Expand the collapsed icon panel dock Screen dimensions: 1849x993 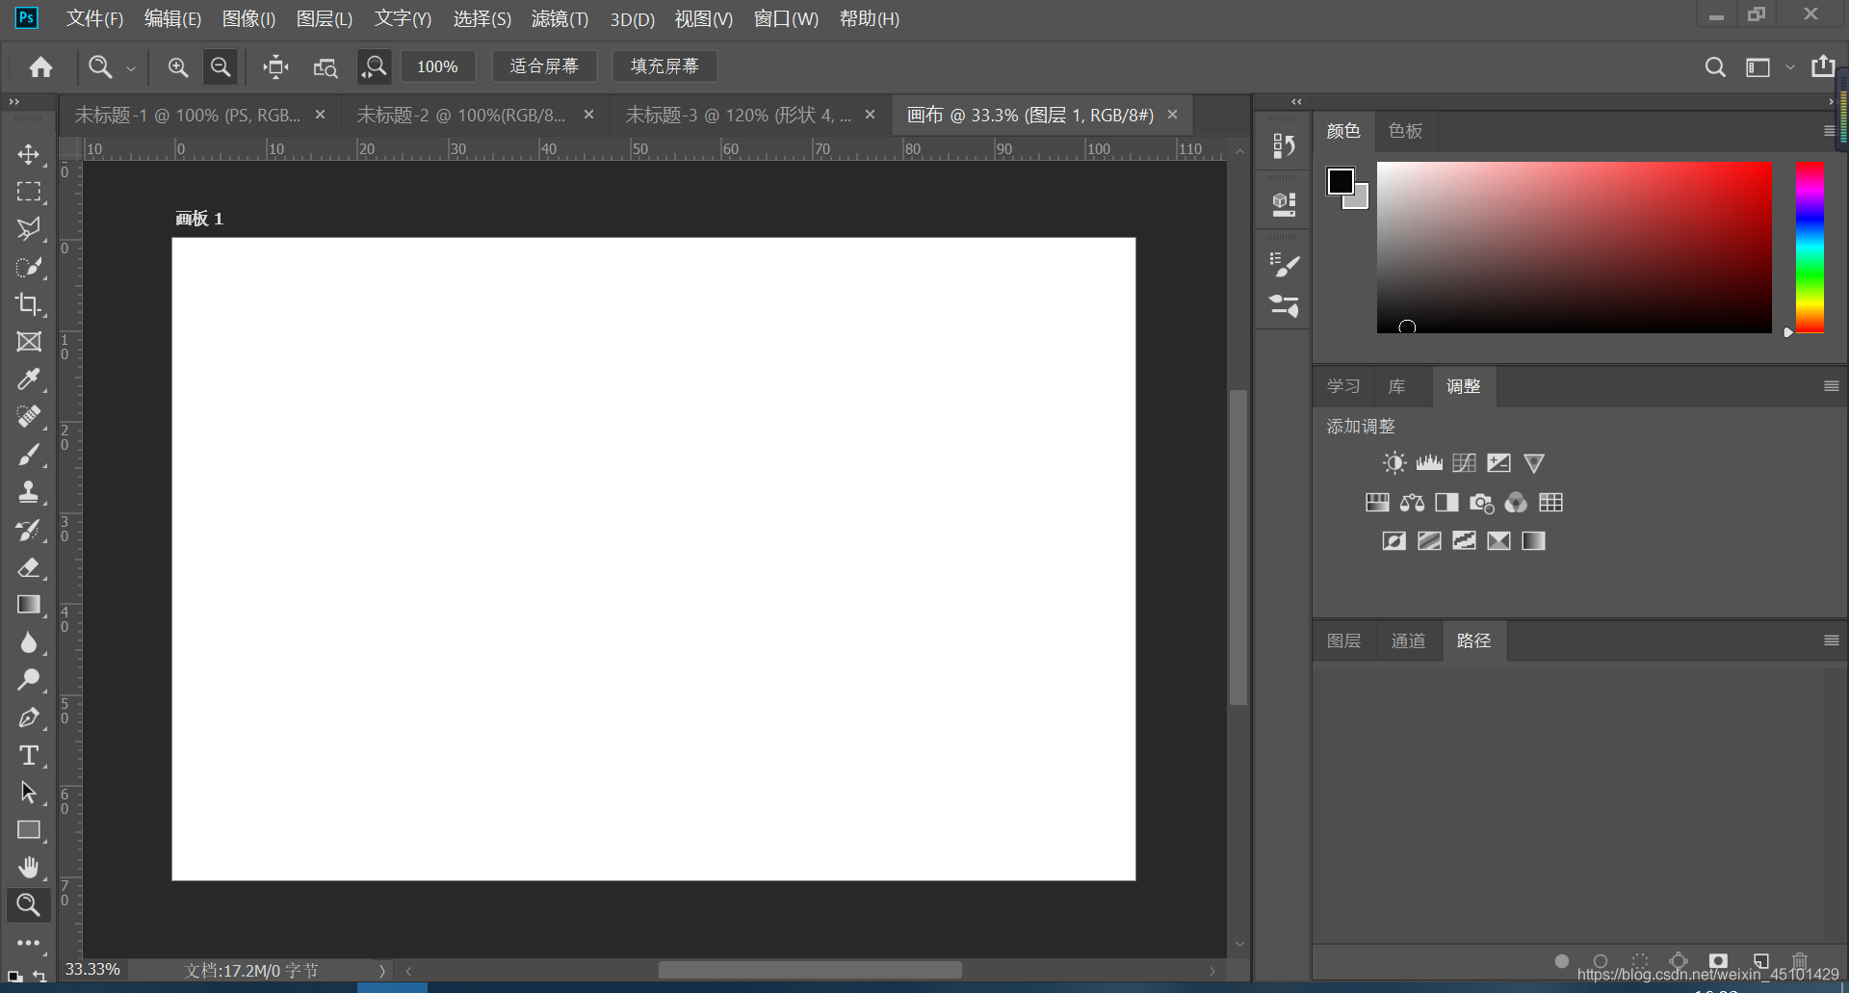[1296, 101]
